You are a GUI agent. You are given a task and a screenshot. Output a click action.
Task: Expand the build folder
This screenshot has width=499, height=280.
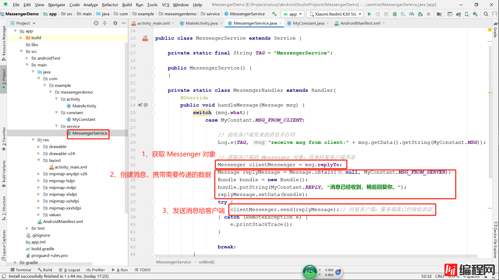[21, 38]
